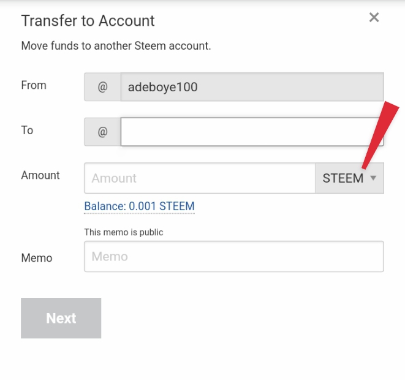Viewport: 405px width, 380px height.
Task: Click the @ symbol beside the To field
Action: pos(102,132)
